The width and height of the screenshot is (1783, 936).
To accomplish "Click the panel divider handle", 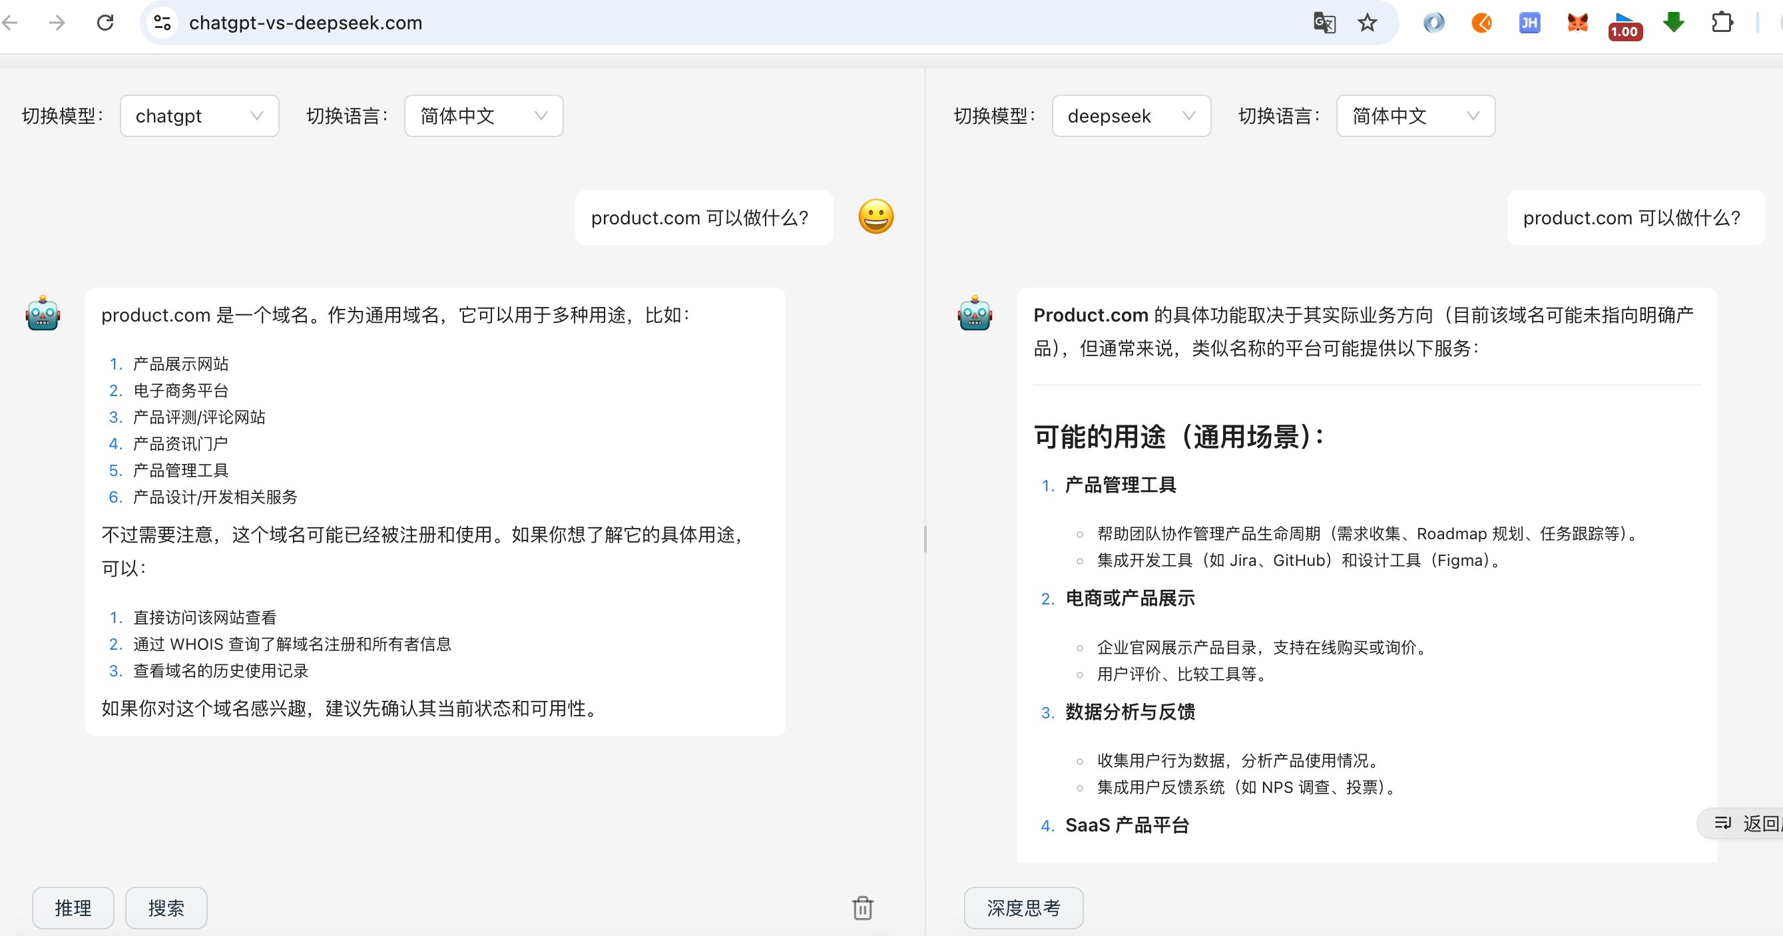I will tap(925, 539).
